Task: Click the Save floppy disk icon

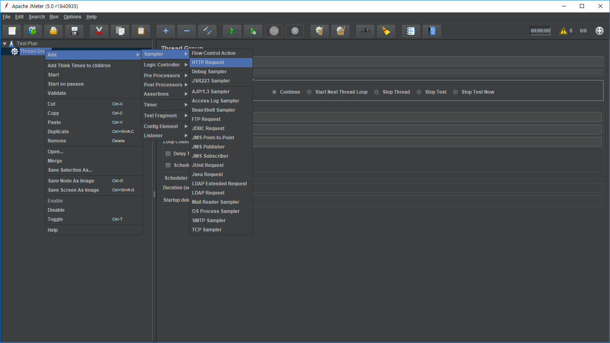Action: coord(75,31)
